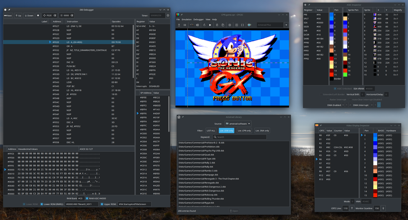Open the Help menu in CPCEC
Screen dimensions: 408x220
214,20
